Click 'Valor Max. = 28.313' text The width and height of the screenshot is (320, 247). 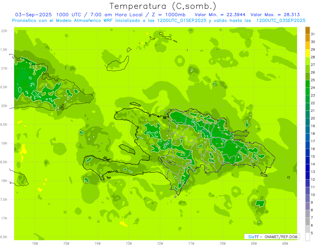tap(275, 15)
